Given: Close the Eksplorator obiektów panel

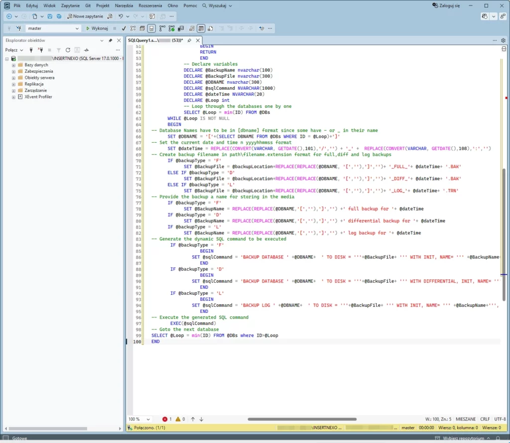Looking at the screenshot, I should pyautogui.click(x=119, y=40).
